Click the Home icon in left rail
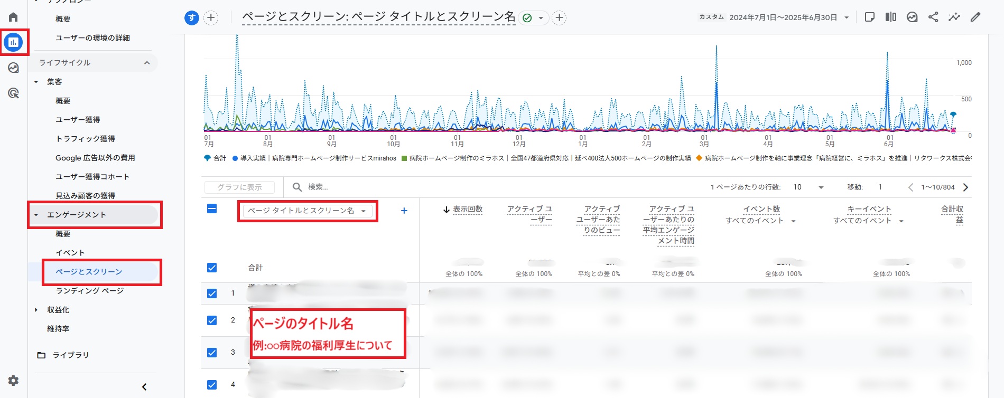Image resolution: width=1004 pixels, height=398 pixels. coord(13,17)
